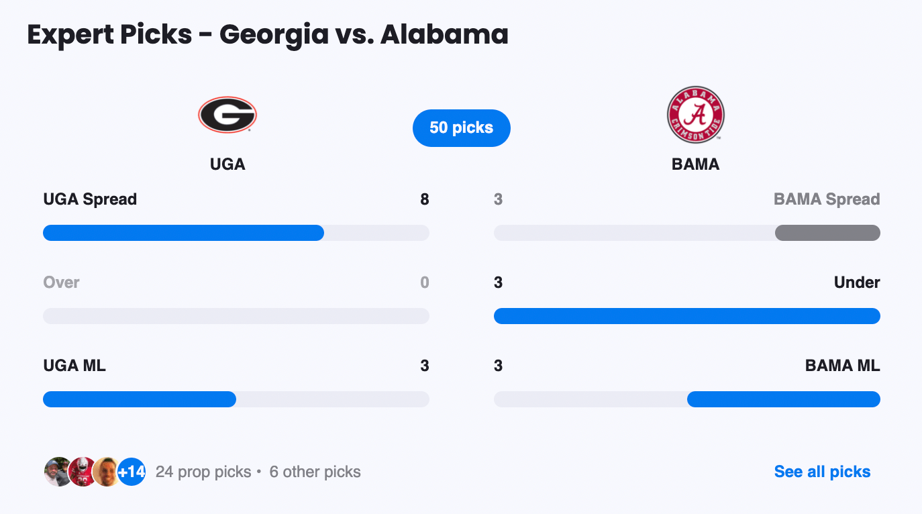The width and height of the screenshot is (922, 514).
Task: Click the See all picks link
Action: click(821, 472)
